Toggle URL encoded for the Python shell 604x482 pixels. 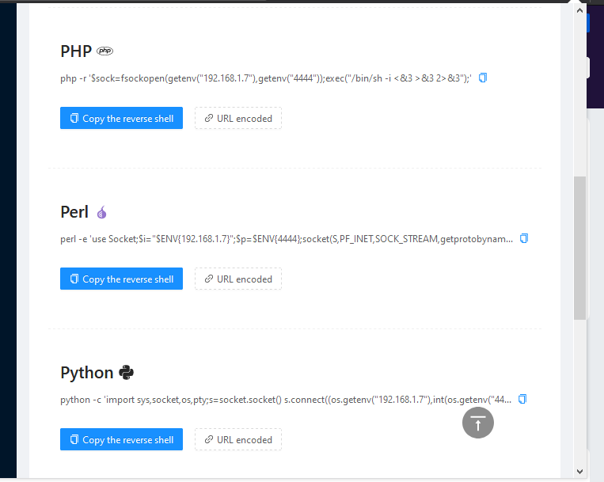click(238, 439)
